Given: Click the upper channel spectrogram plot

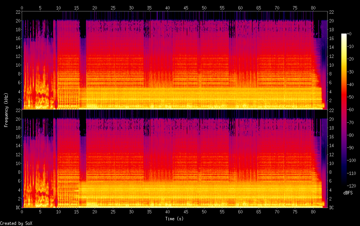Looking at the screenshot, I should (175, 60).
